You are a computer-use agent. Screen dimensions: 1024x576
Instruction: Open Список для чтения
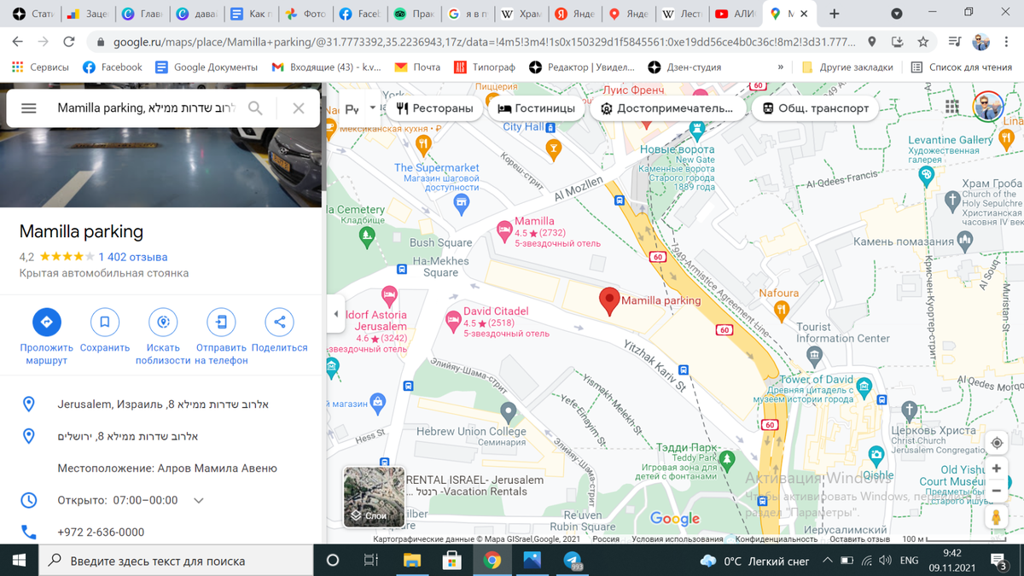(x=961, y=67)
